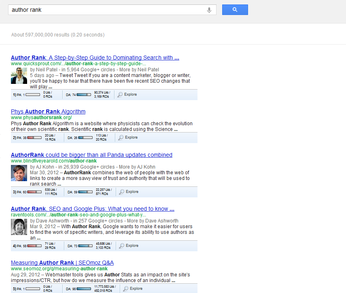Click '113 Lks / 20 RDs' domain stats
346x293 pixels.
(x=102, y=137)
